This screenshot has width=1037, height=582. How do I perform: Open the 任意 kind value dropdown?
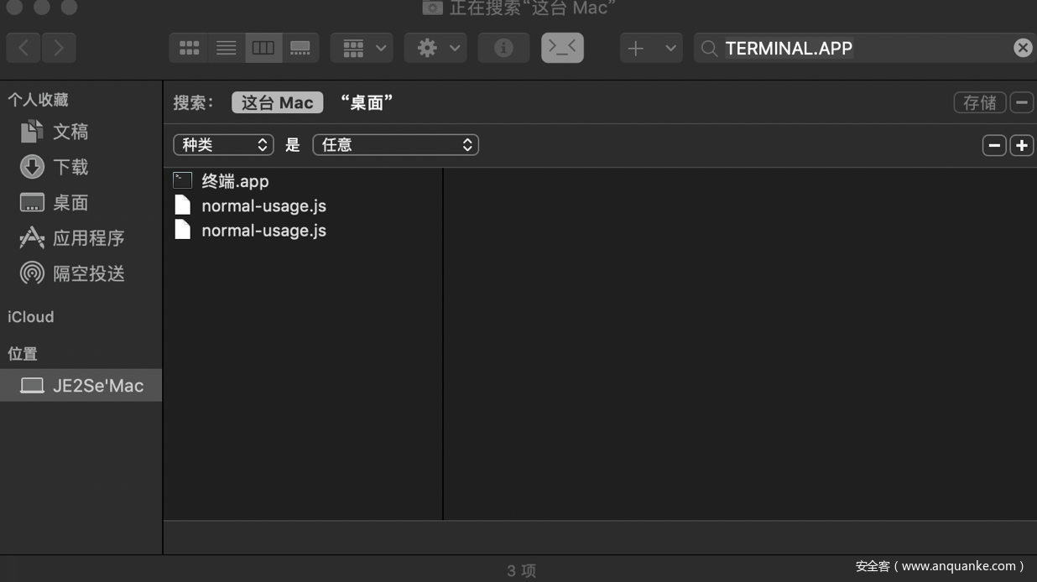395,145
